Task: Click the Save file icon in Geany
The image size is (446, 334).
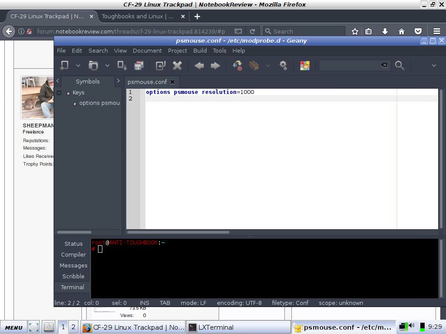Action: tap(122, 66)
